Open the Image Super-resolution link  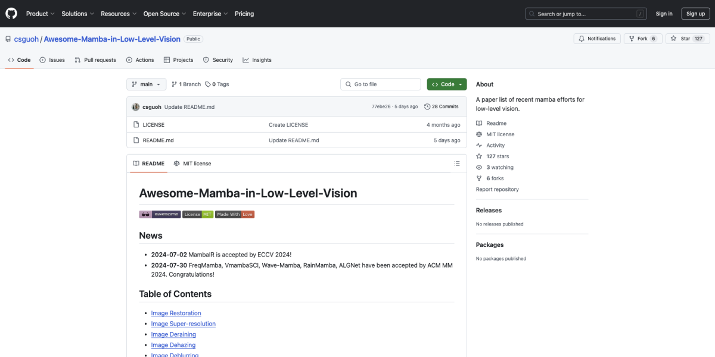click(x=183, y=324)
